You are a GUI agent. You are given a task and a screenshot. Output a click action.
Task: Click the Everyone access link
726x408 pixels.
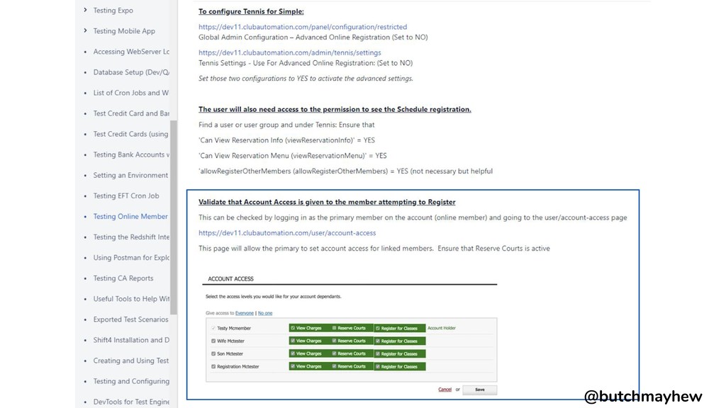point(245,313)
